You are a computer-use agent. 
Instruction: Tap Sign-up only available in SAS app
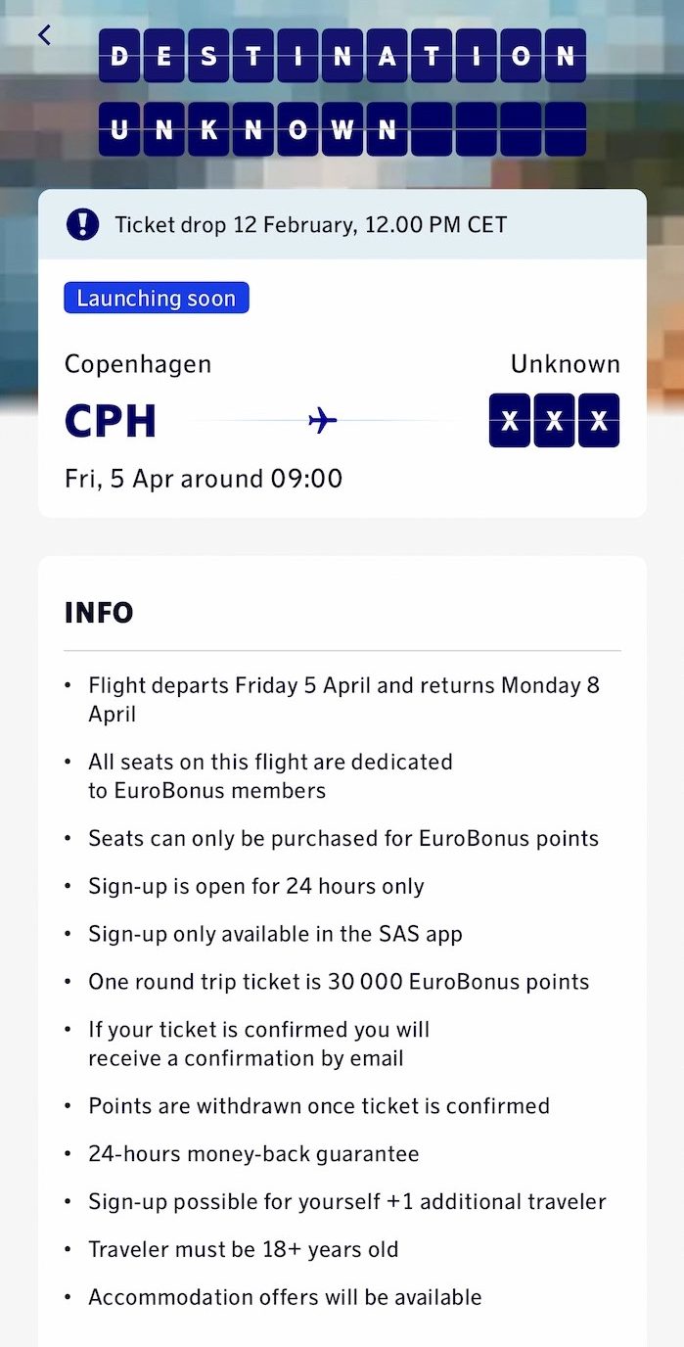[x=275, y=934]
